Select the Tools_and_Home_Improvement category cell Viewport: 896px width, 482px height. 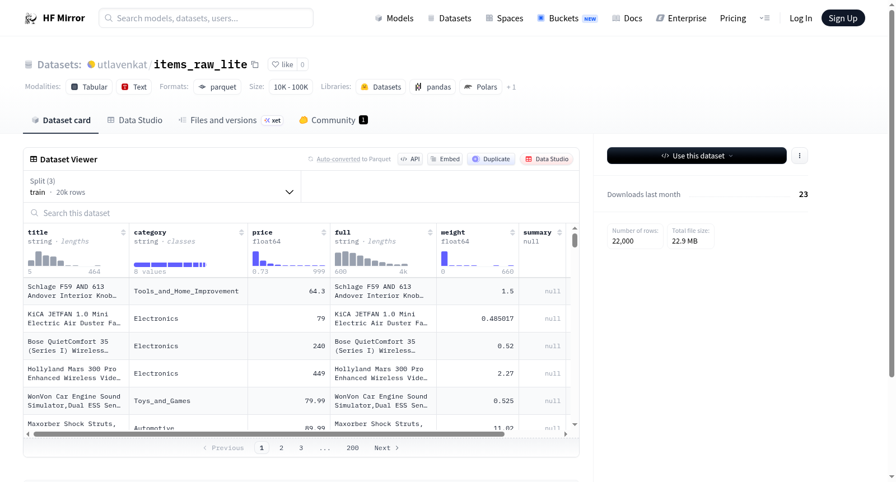tap(188, 291)
